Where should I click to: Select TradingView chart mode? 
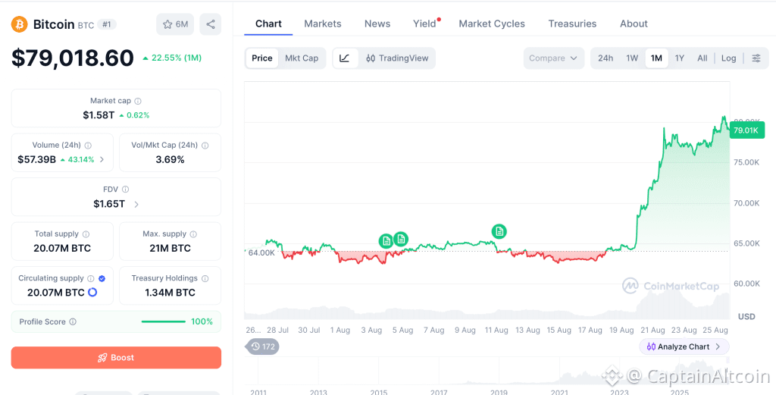click(397, 58)
